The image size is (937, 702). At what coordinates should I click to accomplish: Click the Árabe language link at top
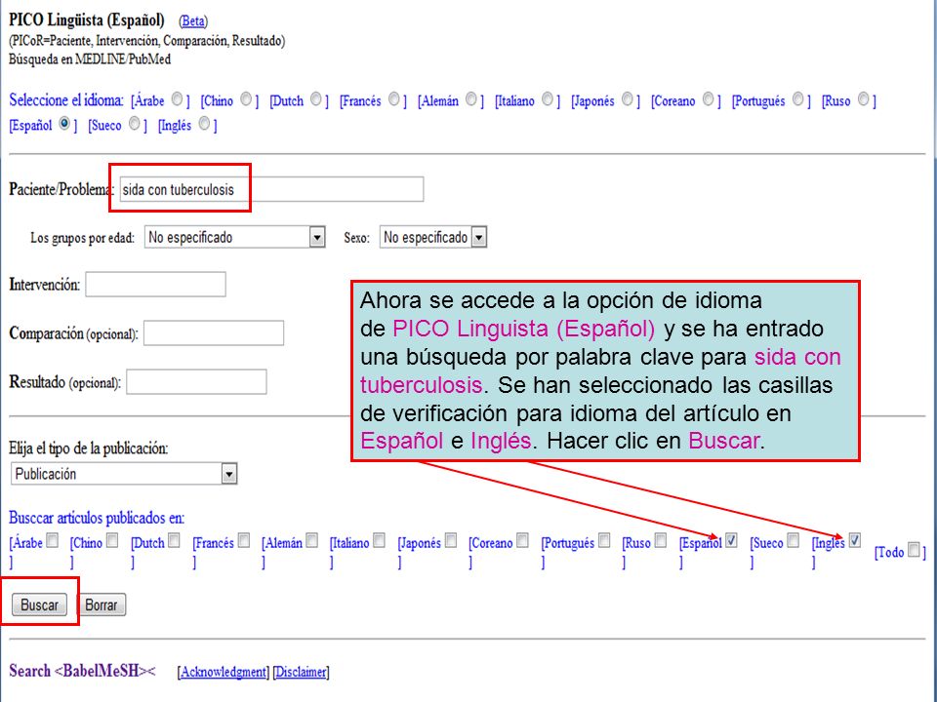pos(149,100)
